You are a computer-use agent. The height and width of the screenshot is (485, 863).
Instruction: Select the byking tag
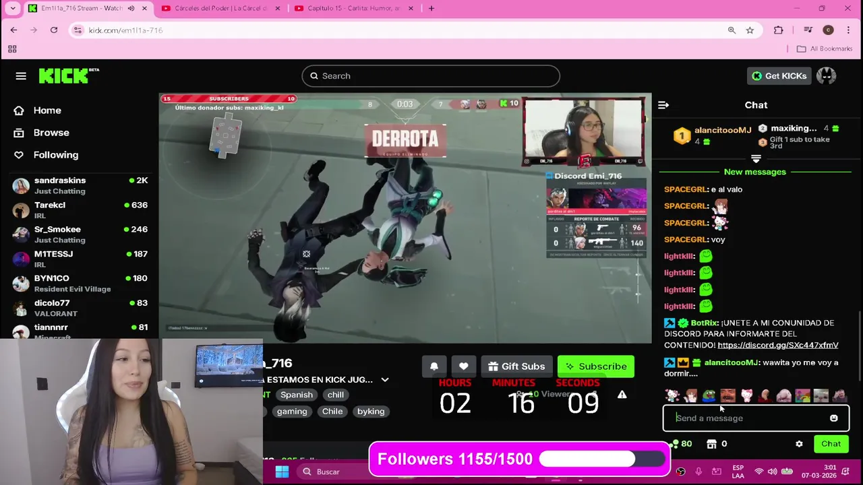(371, 412)
